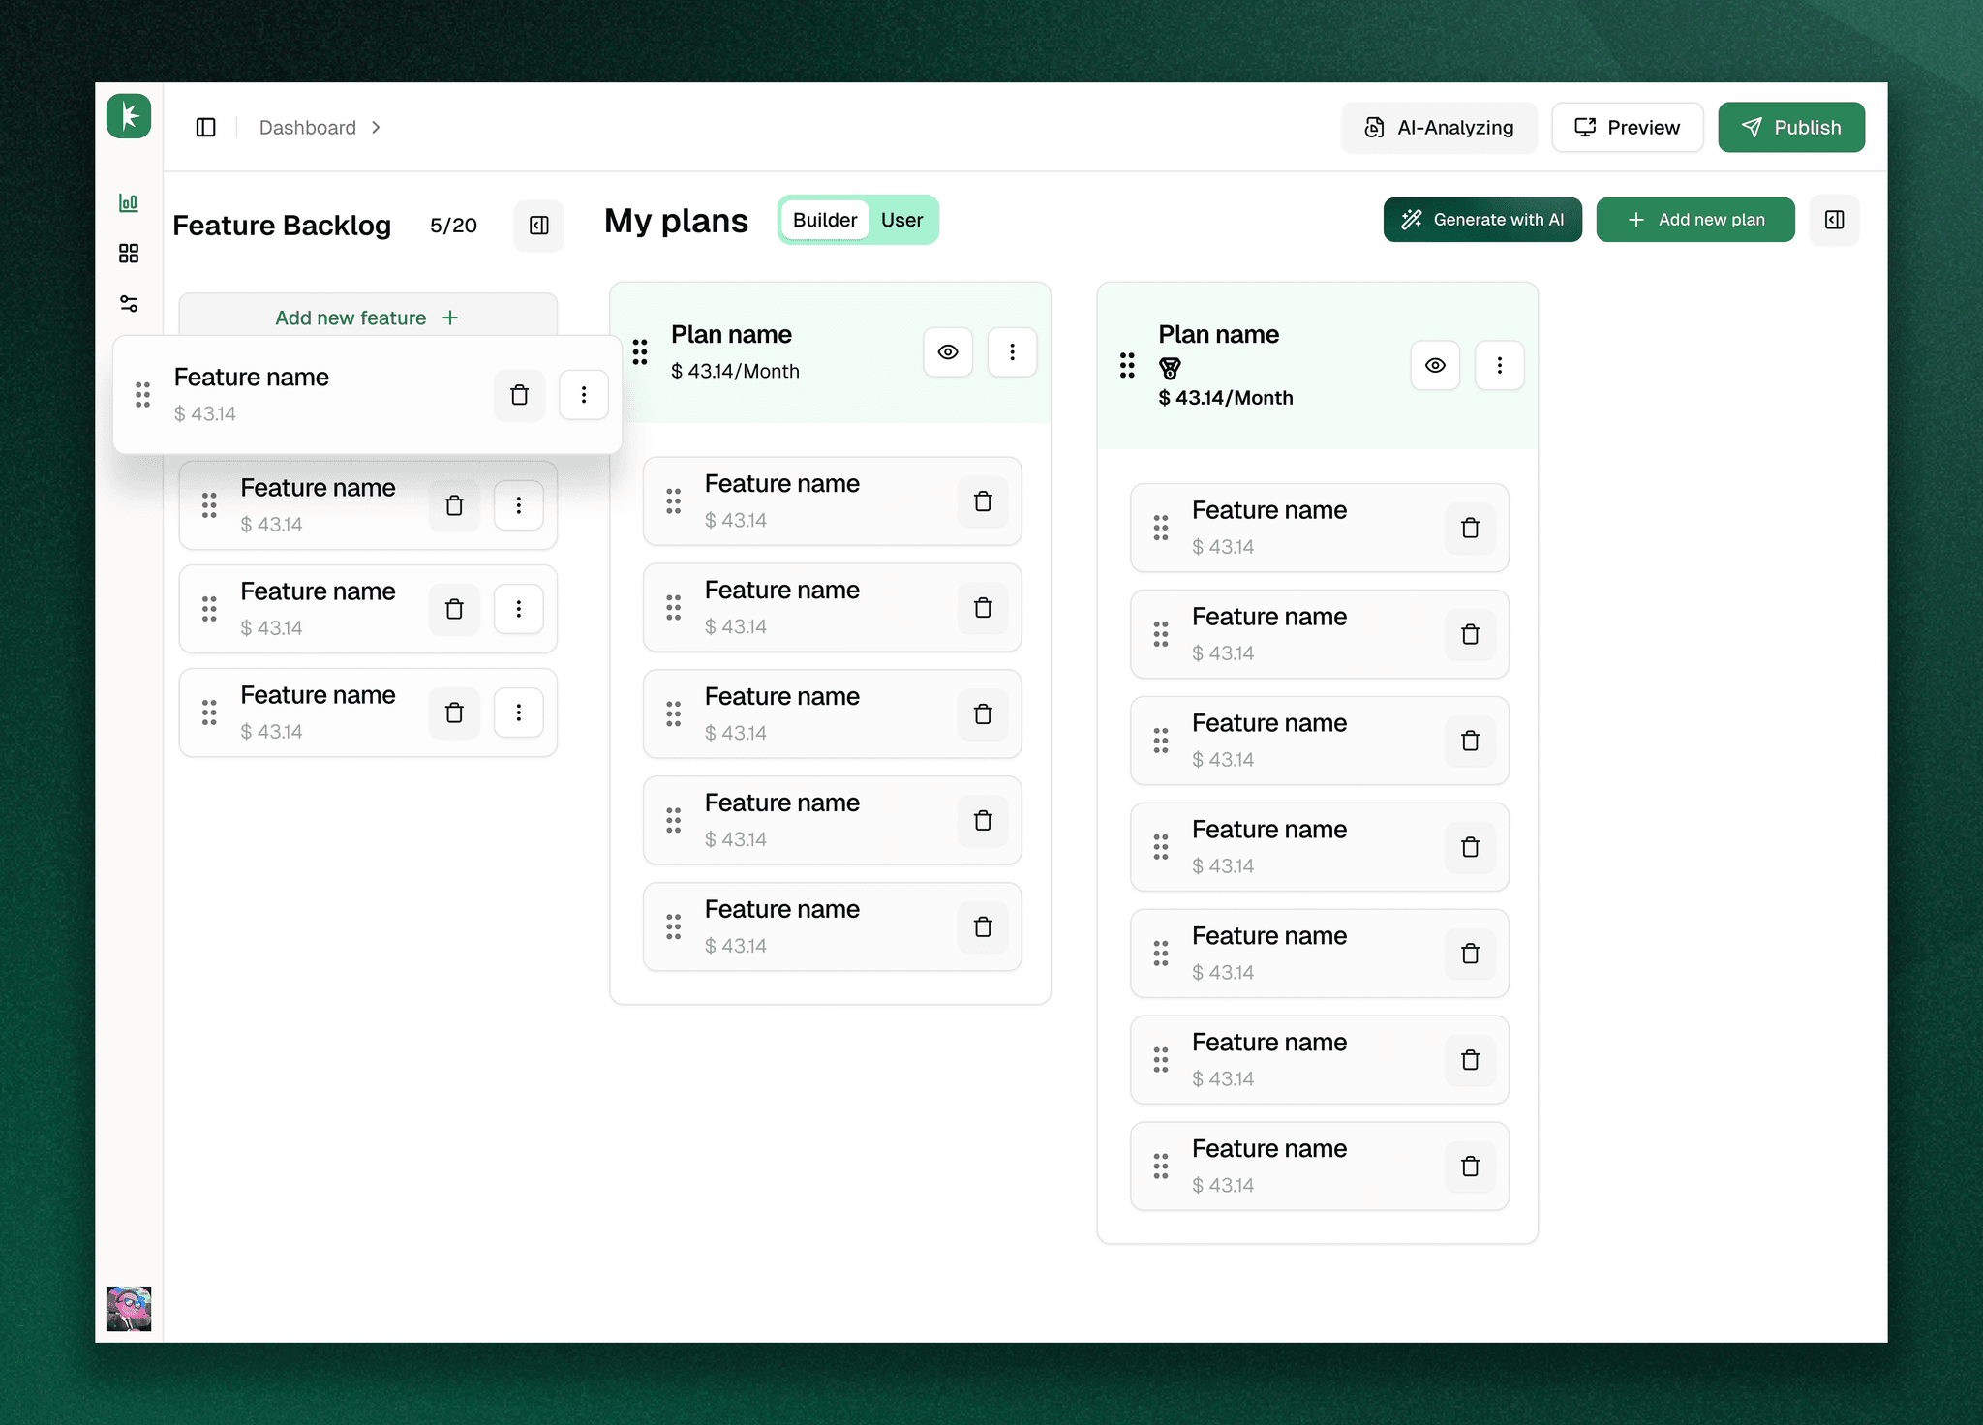The width and height of the screenshot is (1983, 1425).
Task: Open second plan's three-dot options menu
Action: (1499, 365)
